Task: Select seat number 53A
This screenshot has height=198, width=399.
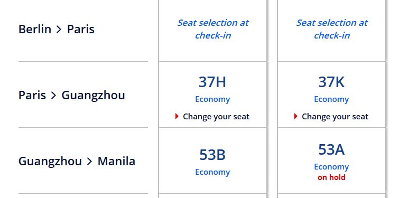Action: coord(331,149)
